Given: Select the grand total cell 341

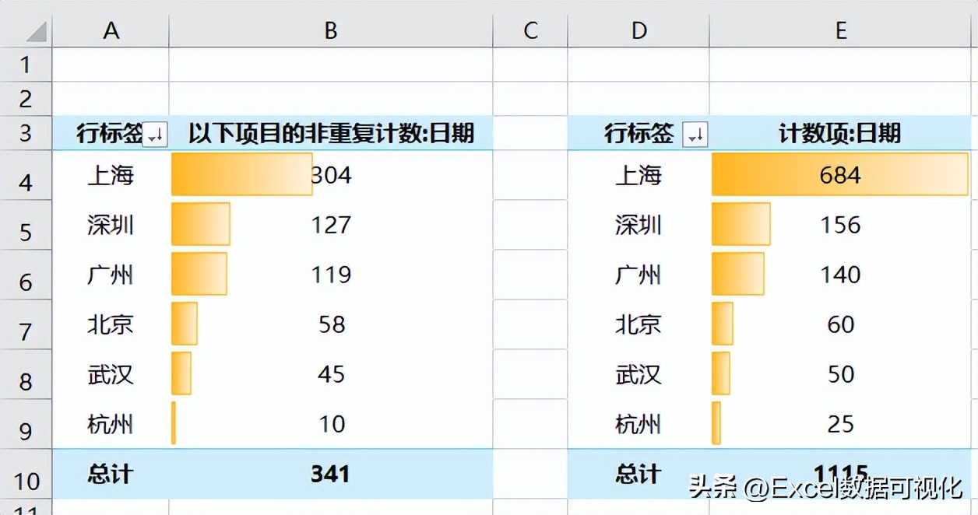Looking at the screenshot, I should pyautogui.click(x=331, y=474).
